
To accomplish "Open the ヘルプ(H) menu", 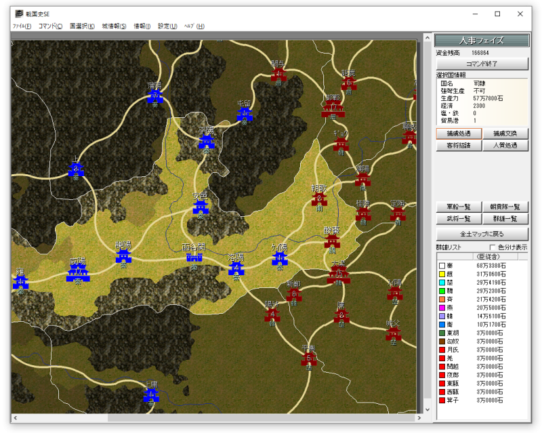I will pos(194,26).
